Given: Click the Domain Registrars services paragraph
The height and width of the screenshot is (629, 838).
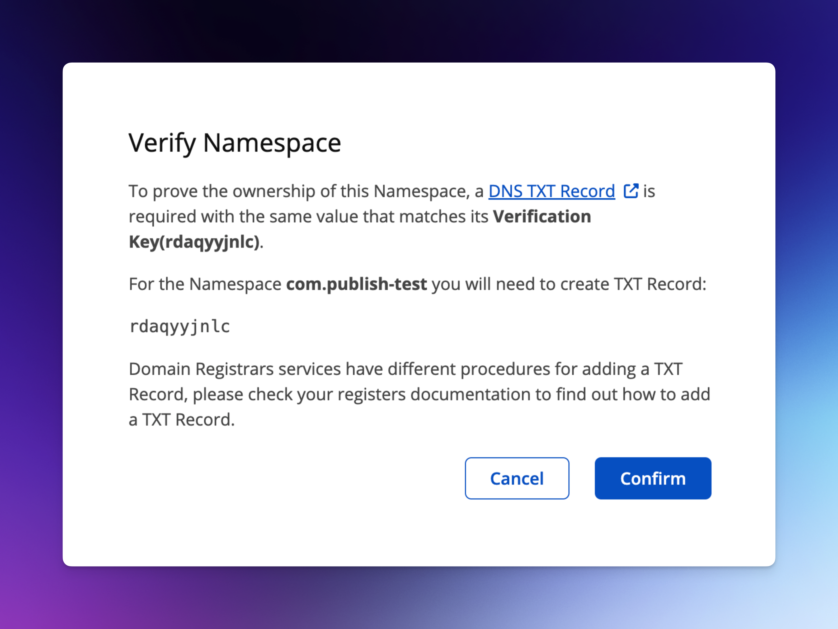Looking at the screenshot, I should click(x=419, y=394).
